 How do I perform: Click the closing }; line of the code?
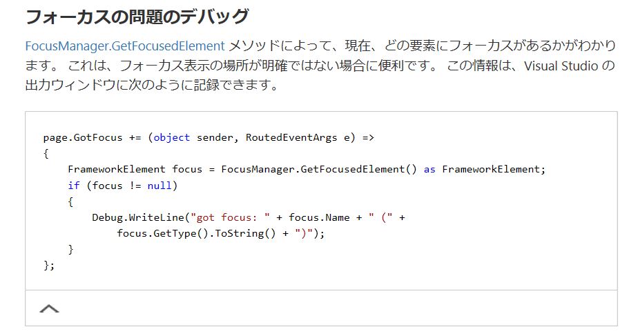[48, 266]
